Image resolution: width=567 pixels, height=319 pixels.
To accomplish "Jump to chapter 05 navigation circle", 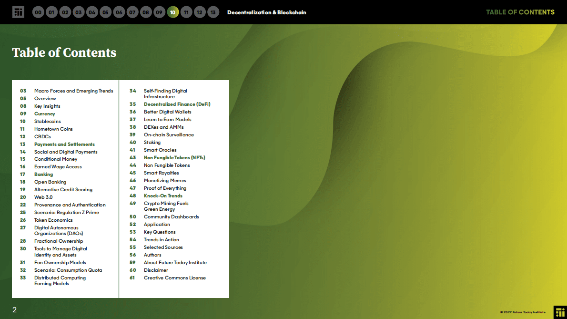I will (x=106, y=12).
